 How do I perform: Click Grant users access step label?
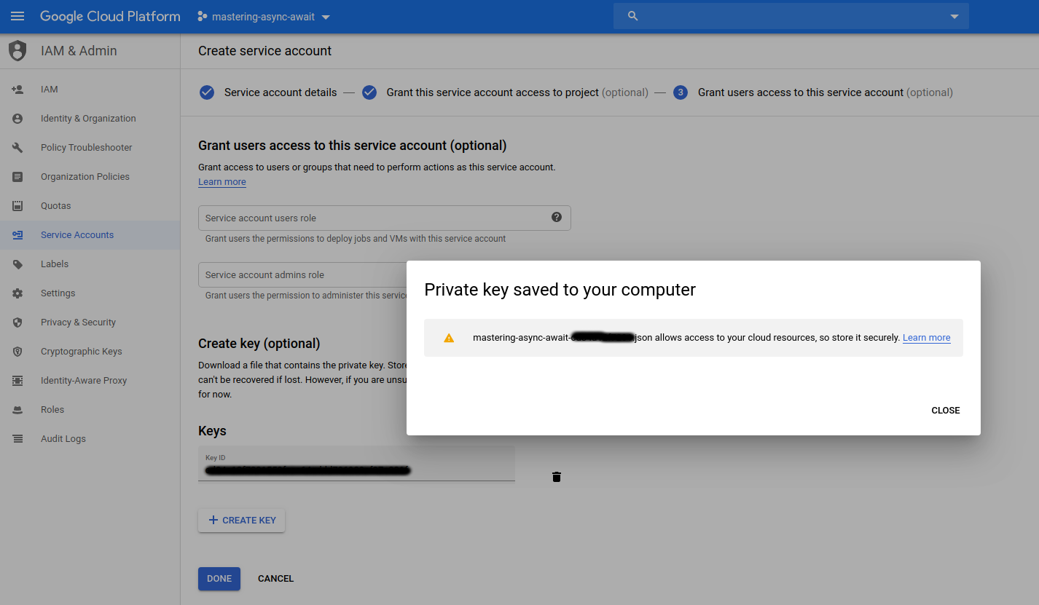pyautogui.click(x=826, y=92)
